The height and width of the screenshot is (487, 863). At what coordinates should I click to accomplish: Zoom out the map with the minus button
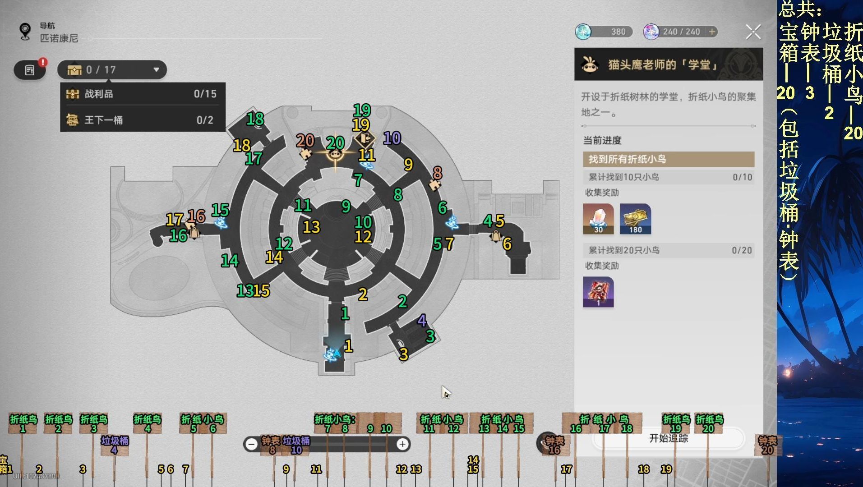[x=252, y=444]
